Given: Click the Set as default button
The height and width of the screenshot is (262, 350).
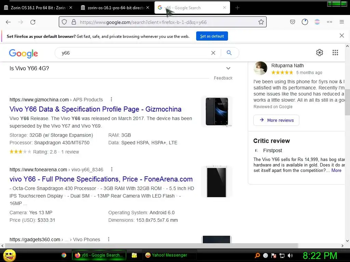Looking at the screenshot, I should [212, 36].
